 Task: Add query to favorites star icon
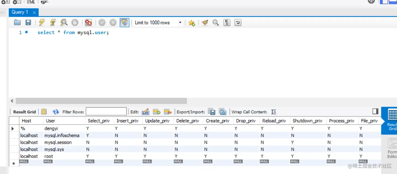point(192,23)
